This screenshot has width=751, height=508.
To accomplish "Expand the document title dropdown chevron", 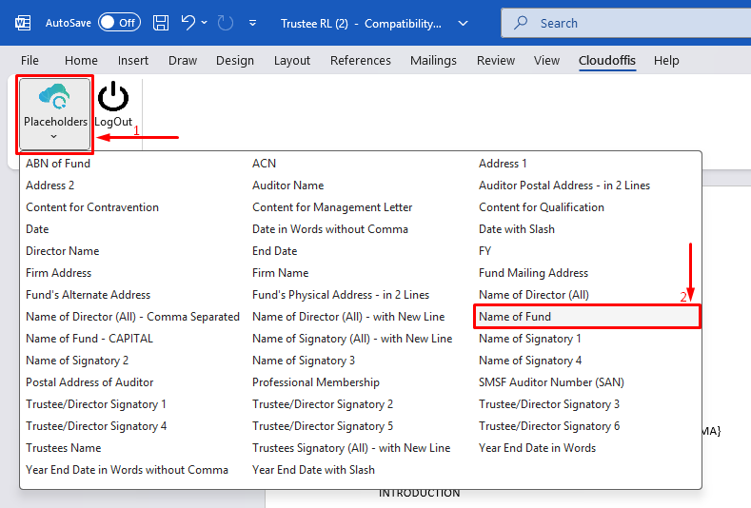I will click(463, 23).
